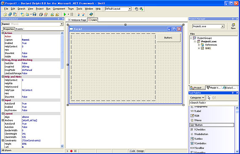
Task: Close the Object Inspector panel
Action: pos(63,19)
